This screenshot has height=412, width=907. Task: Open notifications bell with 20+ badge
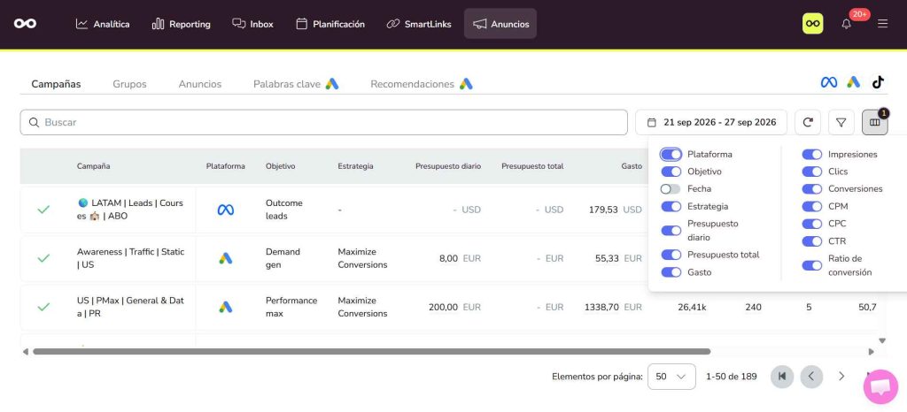click(x=846, y=24)
